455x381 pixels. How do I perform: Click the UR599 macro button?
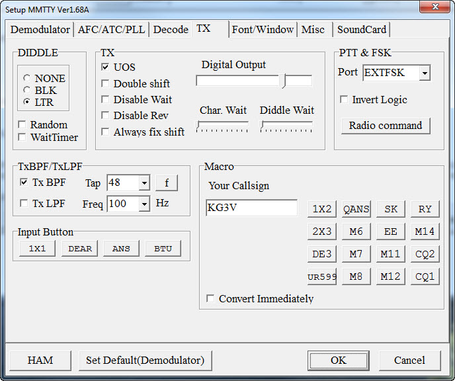(321, 276)
